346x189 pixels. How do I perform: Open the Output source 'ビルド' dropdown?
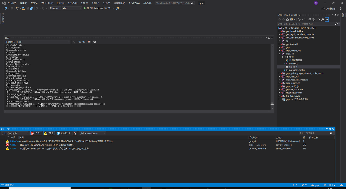click(x=43, y=42)
